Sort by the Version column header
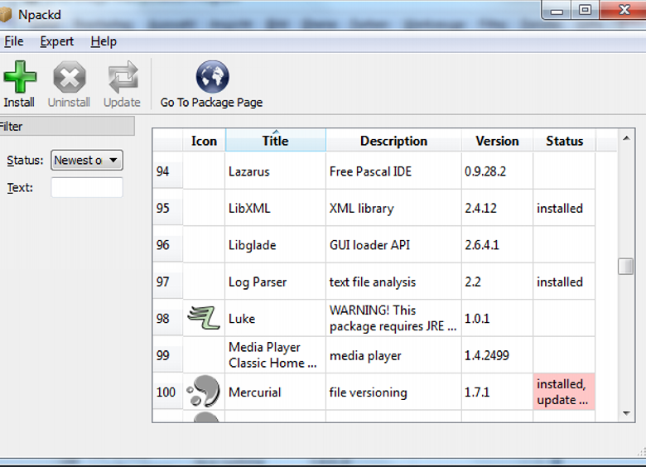 (497, 141)
